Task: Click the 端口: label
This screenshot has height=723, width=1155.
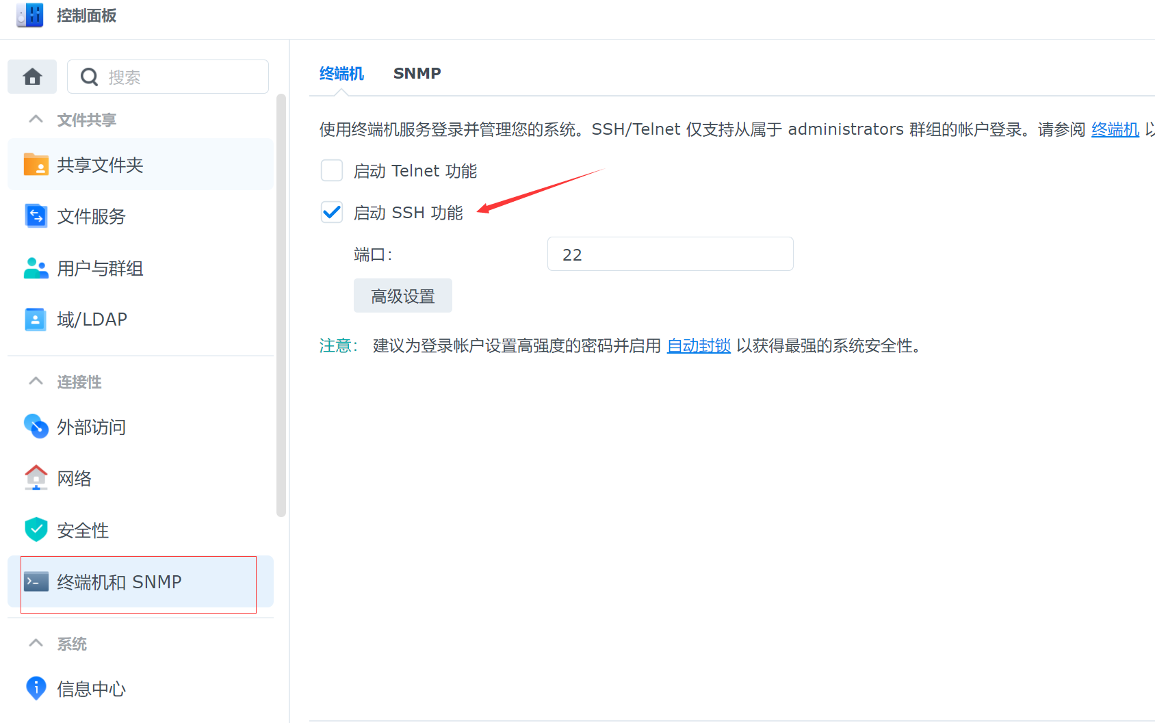Action: [372, 254]
